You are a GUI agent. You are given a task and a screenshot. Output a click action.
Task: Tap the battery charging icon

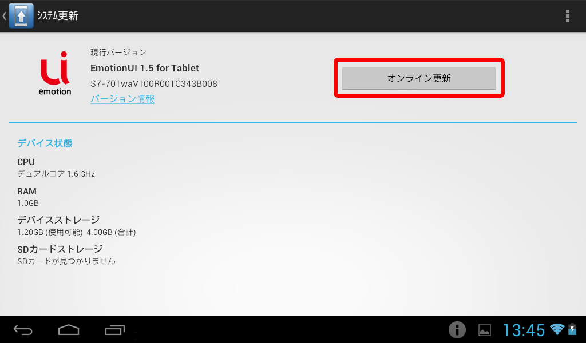[572, 329]
